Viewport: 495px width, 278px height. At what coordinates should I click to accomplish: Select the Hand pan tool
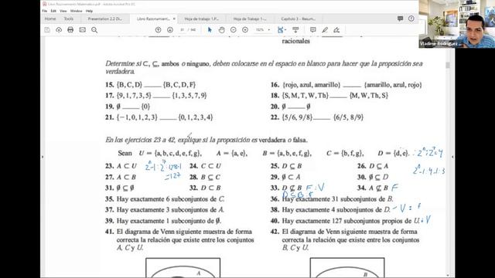click(222, 30)
